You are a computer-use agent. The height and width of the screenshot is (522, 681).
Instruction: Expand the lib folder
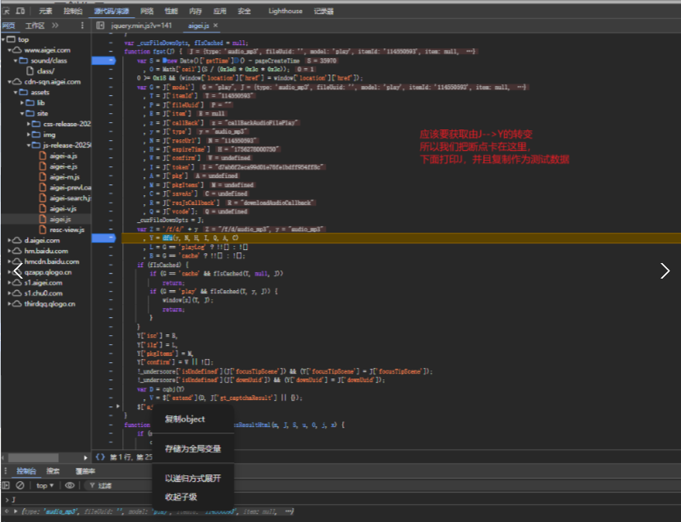click(21, 102)
